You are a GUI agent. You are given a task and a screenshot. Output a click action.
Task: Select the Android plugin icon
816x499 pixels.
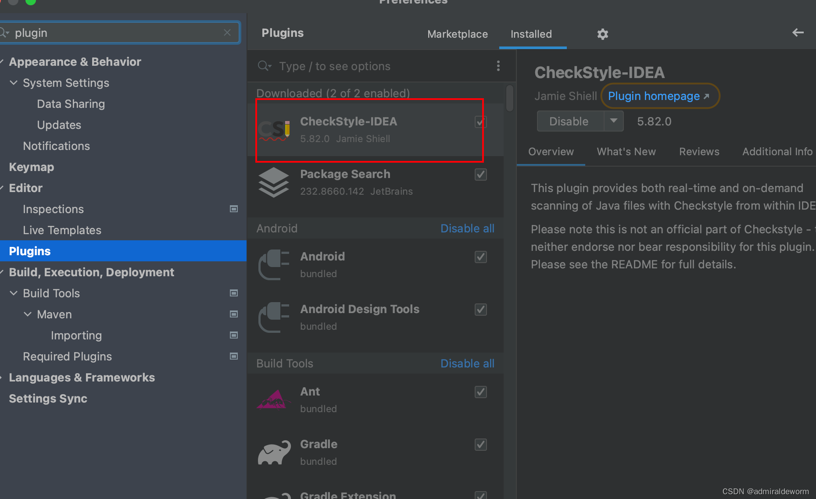(274, 265)
